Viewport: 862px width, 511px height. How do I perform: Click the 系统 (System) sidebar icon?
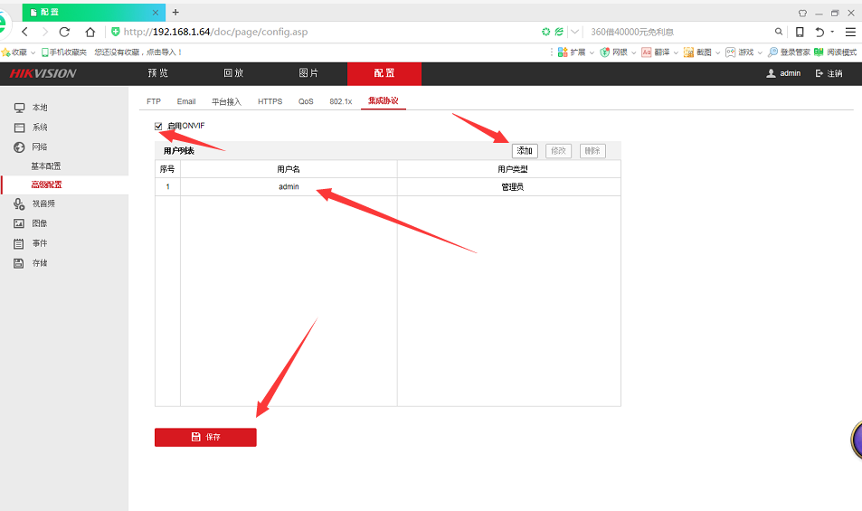19,128
